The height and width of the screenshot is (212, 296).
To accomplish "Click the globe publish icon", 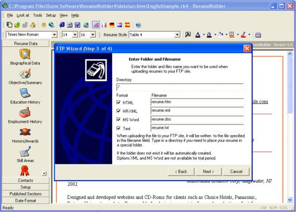I will pos(51,25).
